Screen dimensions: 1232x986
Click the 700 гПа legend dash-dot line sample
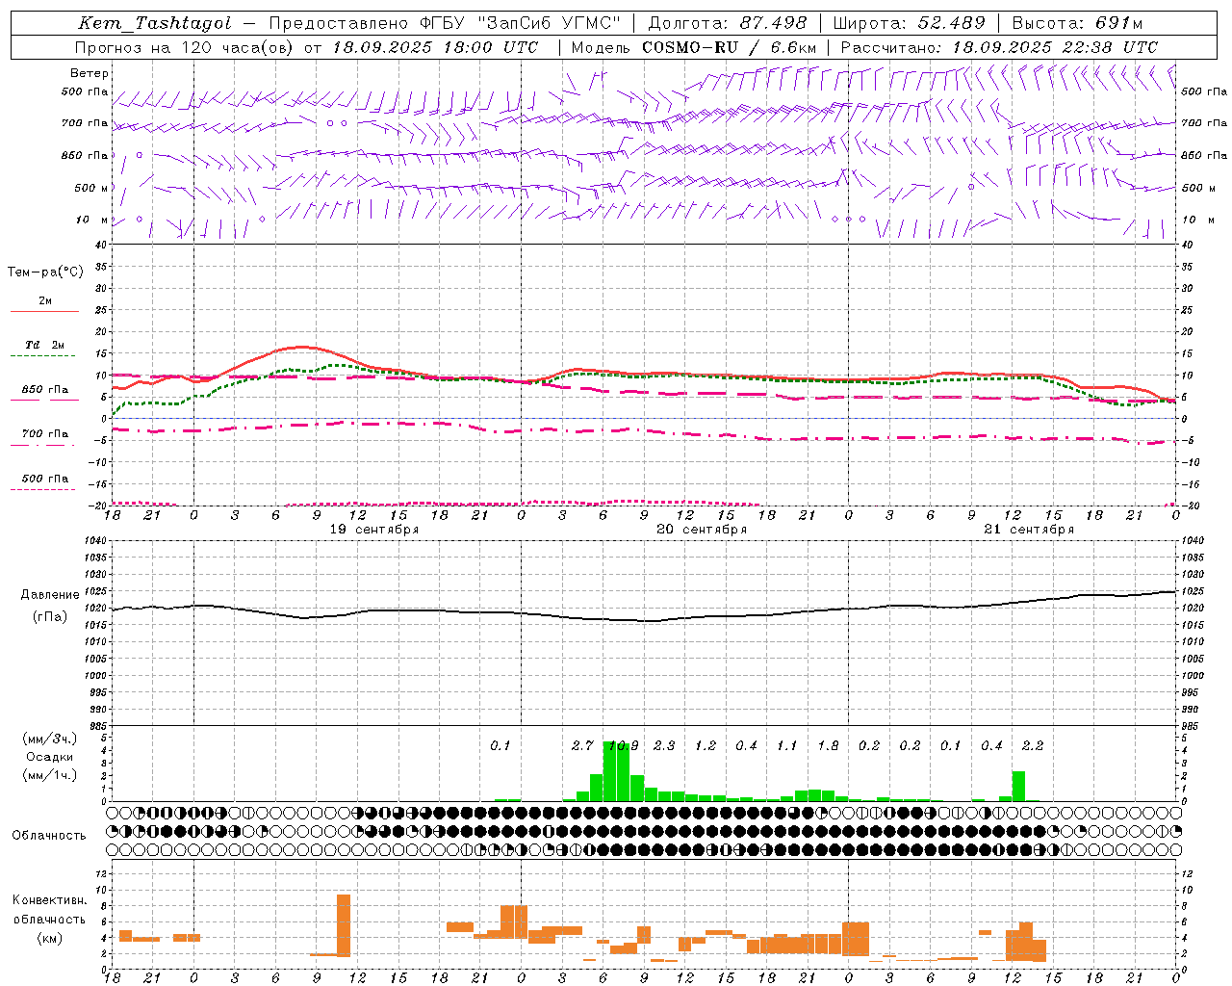(x=43, y=446)
